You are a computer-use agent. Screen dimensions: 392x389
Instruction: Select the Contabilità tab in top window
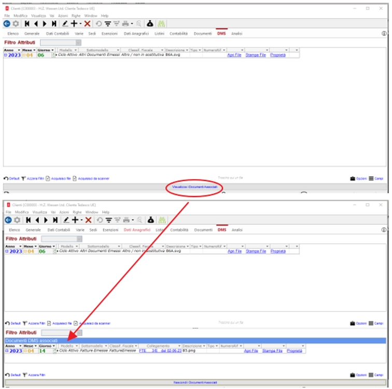pos(178,34)
